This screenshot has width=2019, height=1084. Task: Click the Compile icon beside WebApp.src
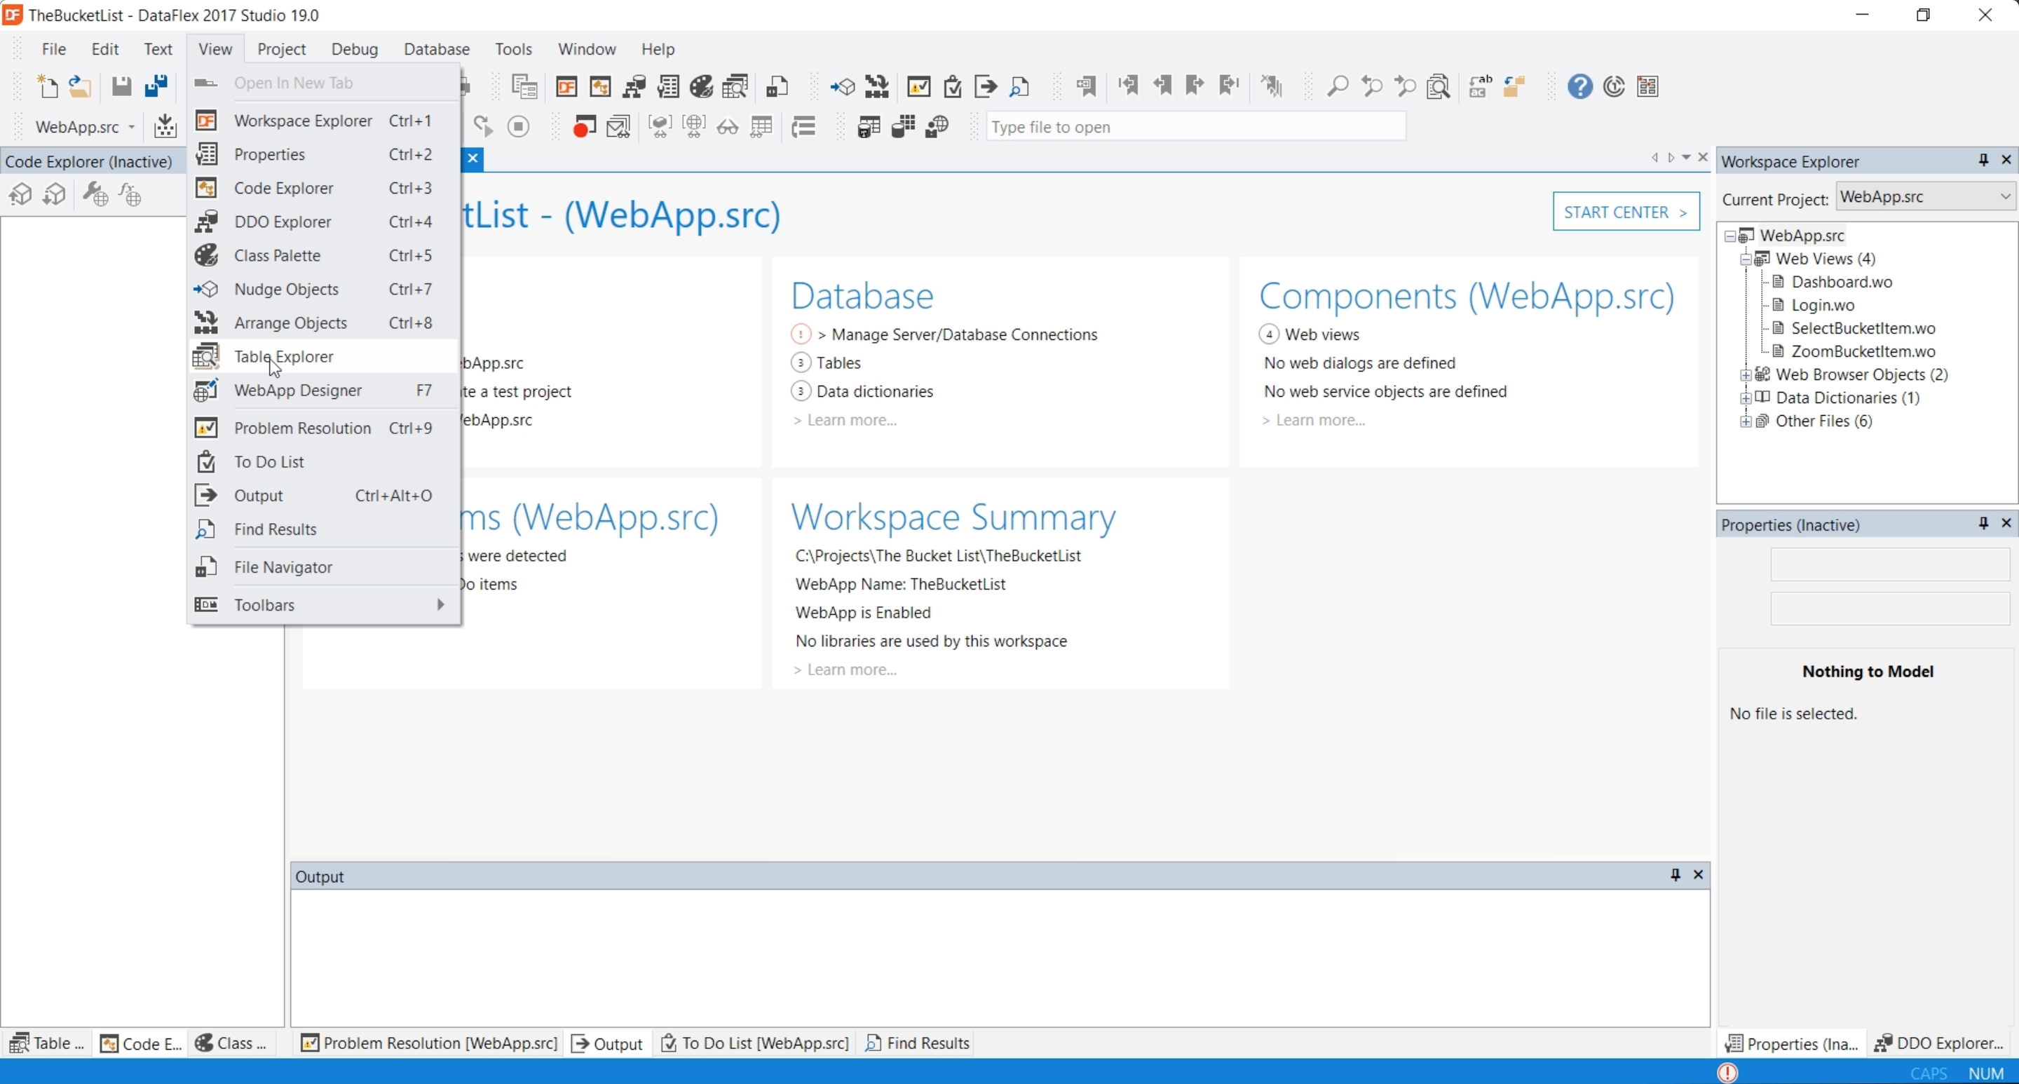(x=165, y=127)
